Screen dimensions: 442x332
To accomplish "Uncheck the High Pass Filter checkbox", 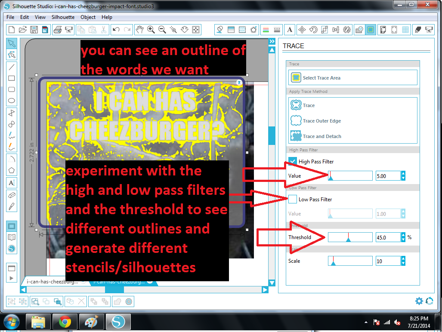I will tap(293, 161).
